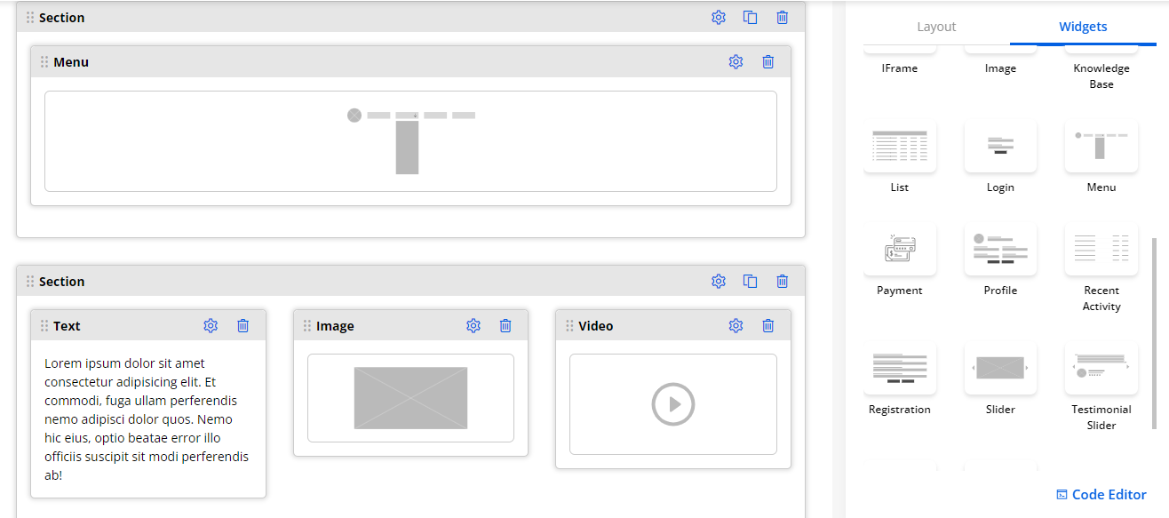Duplicate the top Section
The height and width of the screenshot is (518, 1169).
point(751,18)
